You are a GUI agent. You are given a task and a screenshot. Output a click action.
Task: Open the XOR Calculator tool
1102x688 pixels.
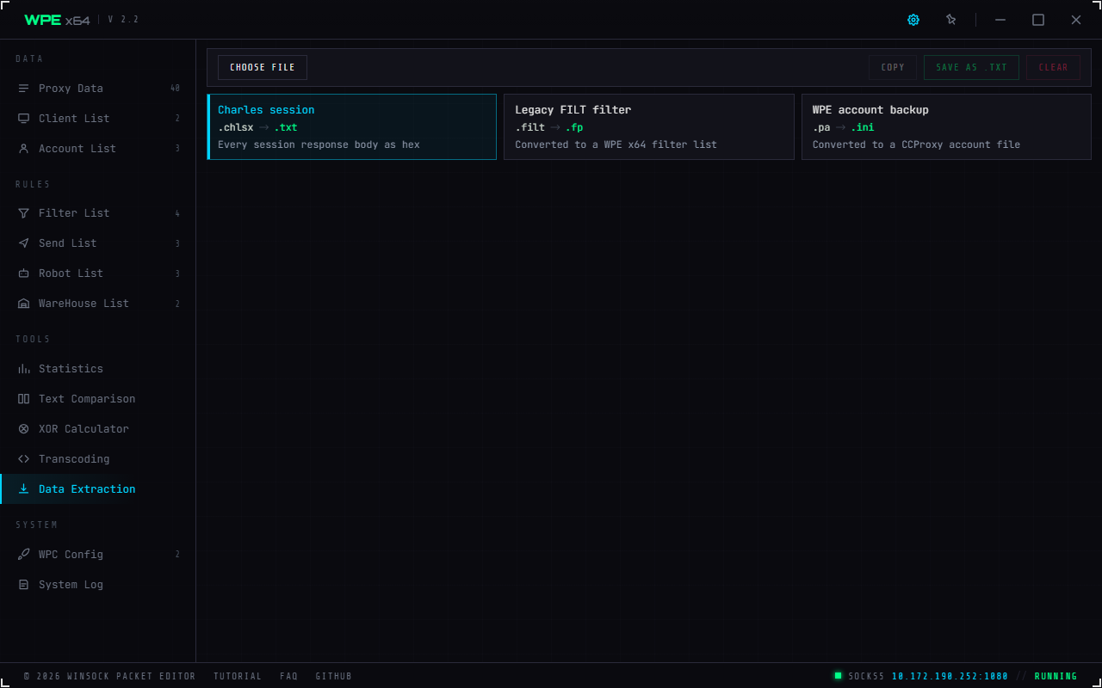click(98, 429)
